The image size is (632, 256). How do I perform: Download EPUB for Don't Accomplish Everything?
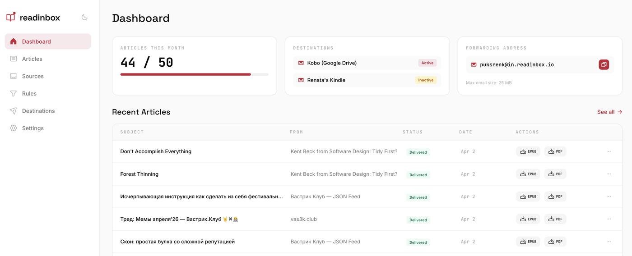[528, 151]
